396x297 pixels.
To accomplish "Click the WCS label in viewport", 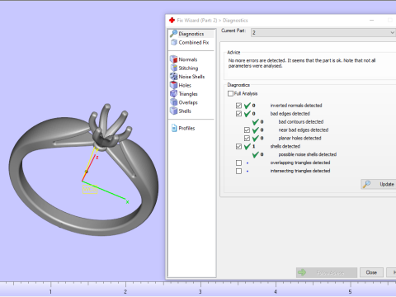I will point(90,189).
